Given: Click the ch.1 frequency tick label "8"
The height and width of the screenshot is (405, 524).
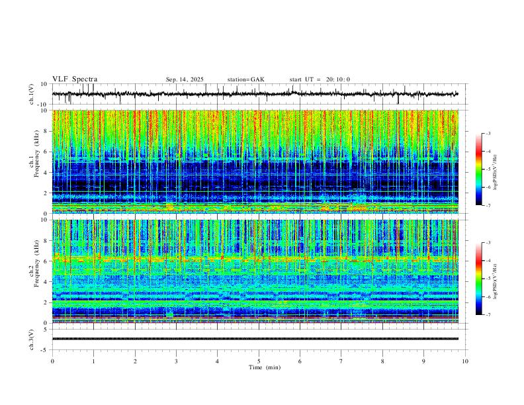Looking at the screenshot, I should tap(46, 131).
